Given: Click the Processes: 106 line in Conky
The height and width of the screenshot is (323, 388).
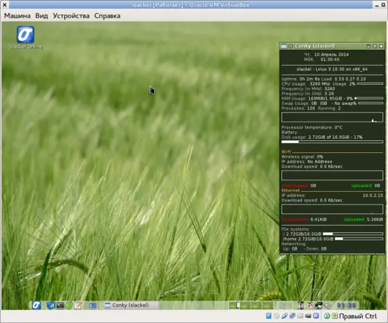Looking at the screenshot, I should [x=311, y=108].
